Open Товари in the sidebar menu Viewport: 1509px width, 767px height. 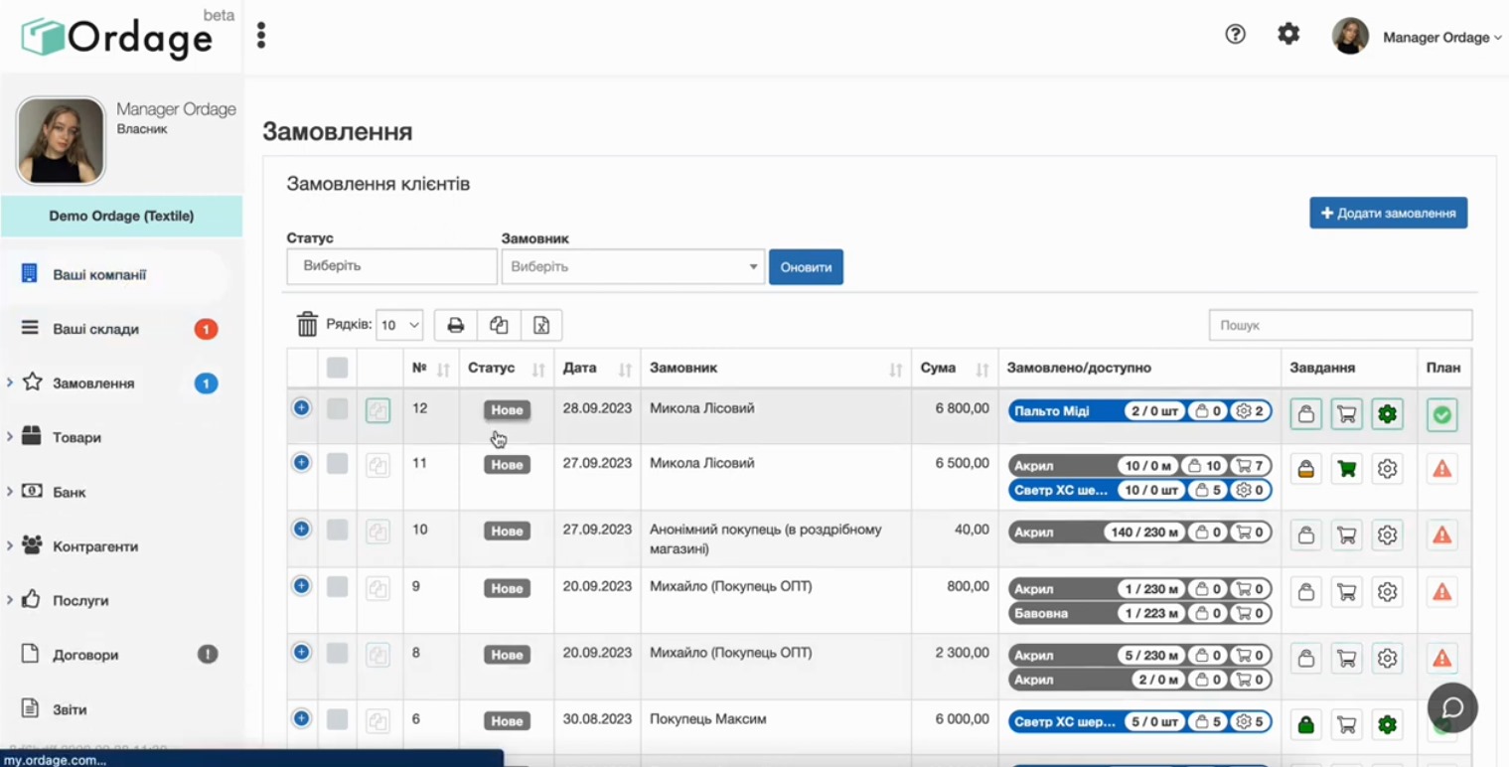click(76, 437)
